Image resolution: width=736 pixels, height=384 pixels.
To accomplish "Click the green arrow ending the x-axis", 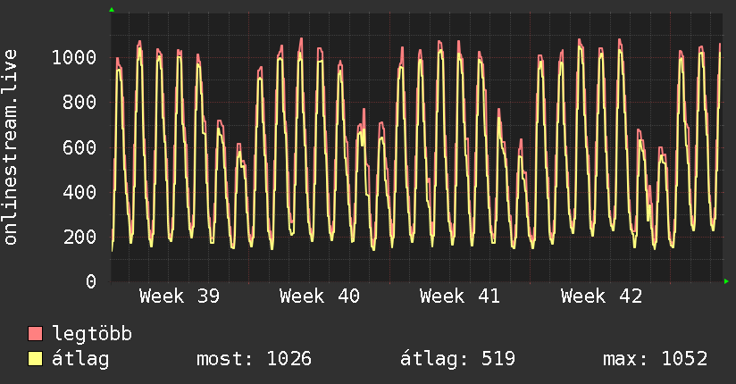I will click(x=726, y=281).
